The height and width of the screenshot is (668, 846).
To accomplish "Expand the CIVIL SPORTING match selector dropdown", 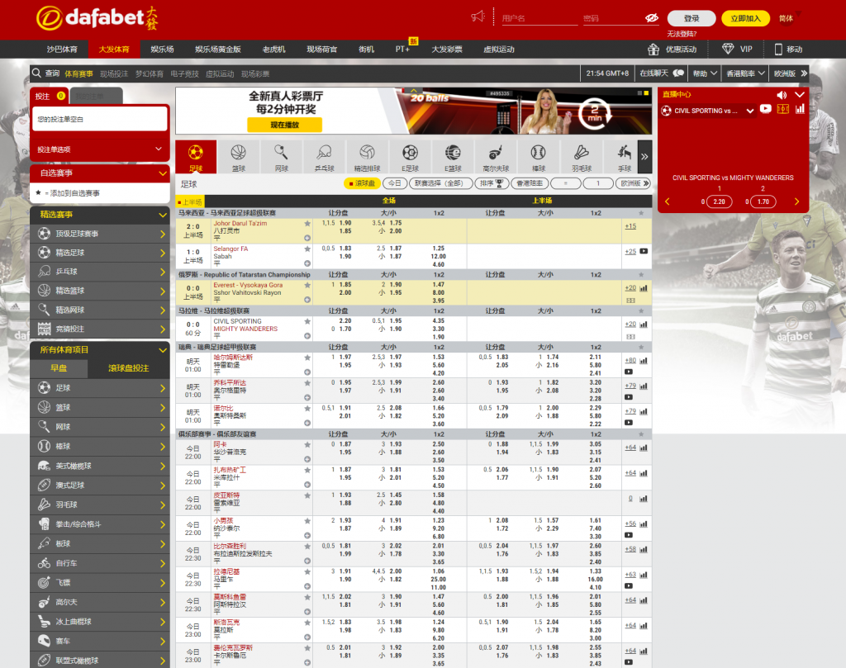I will (750, 110).
